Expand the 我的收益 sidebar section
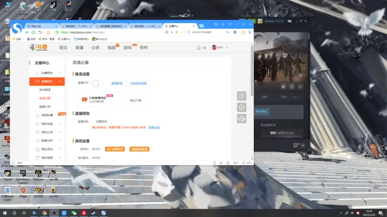This screenshot has width=387, height=217. point(60,124)
